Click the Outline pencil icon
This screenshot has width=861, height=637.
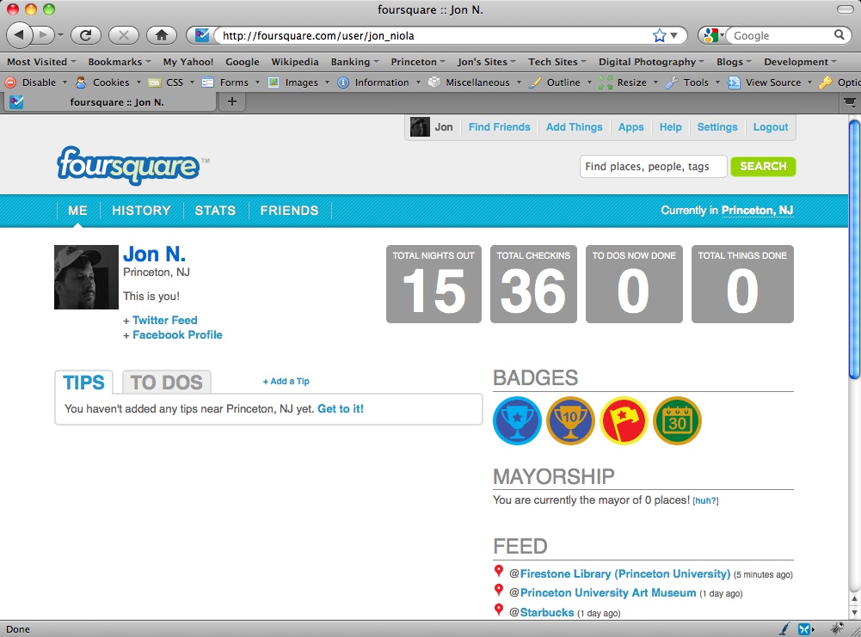(535, 83)
